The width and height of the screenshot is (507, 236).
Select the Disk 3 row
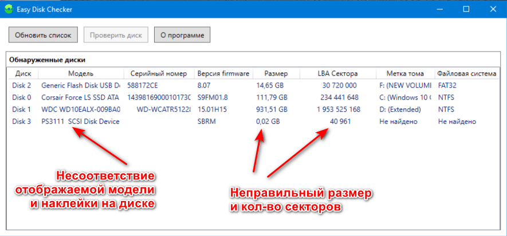click(x=253, y=122)
